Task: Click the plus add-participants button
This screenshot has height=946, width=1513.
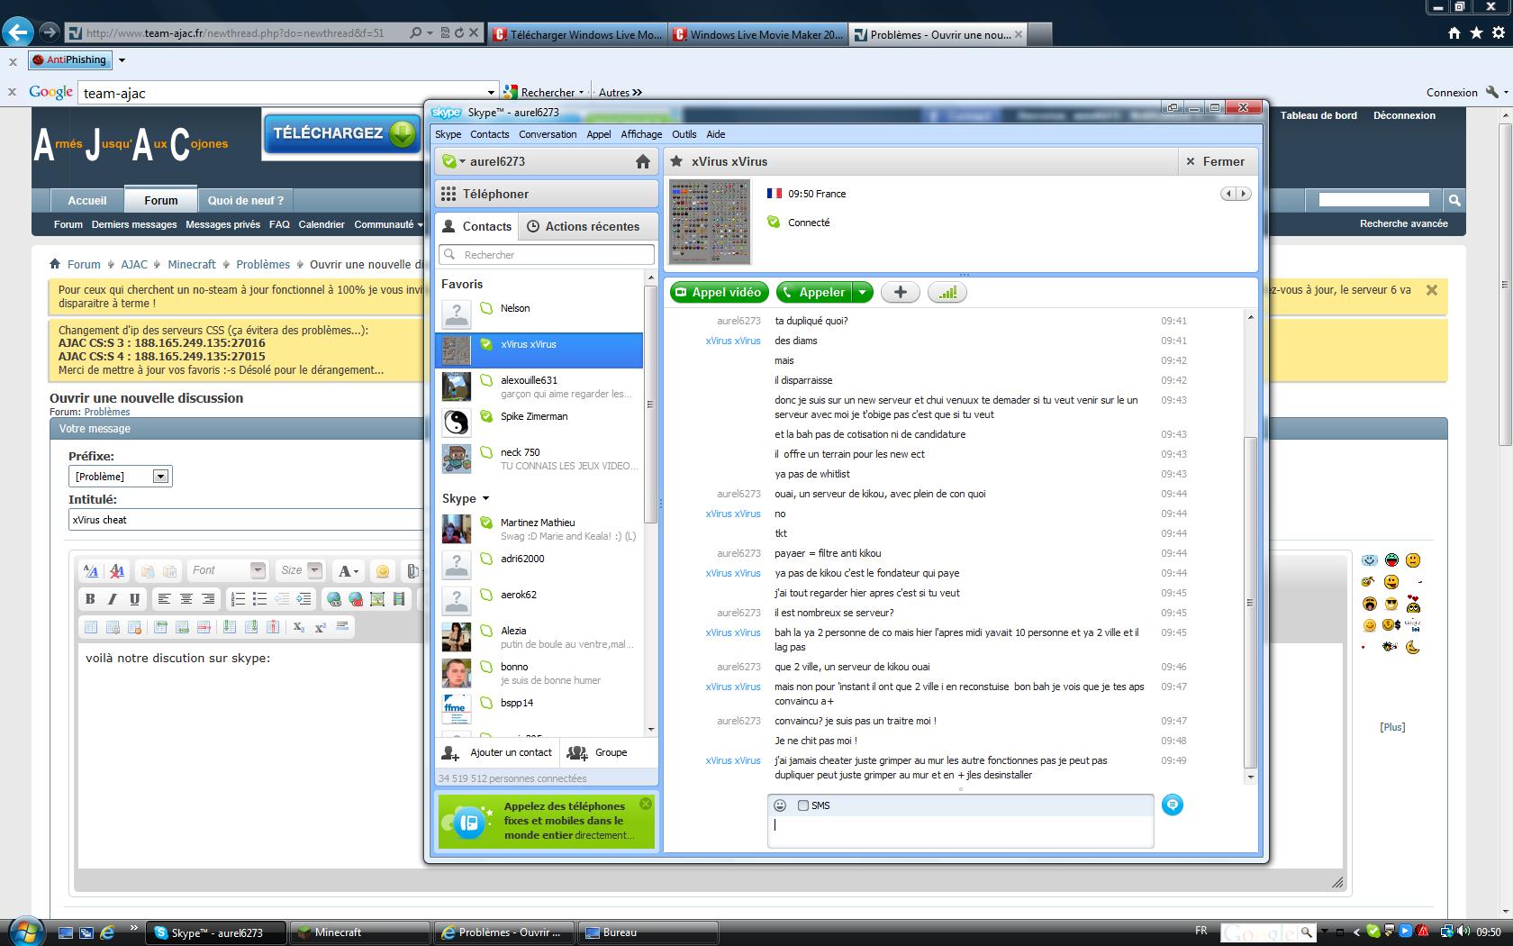Action: [x=900, y=292]
